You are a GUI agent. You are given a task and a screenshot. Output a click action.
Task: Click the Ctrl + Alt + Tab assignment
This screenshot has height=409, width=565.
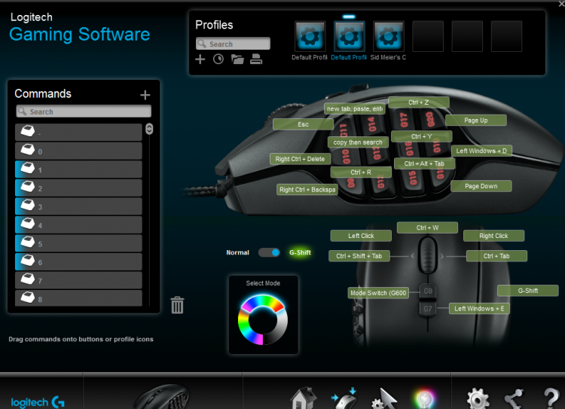pos(424,163)
